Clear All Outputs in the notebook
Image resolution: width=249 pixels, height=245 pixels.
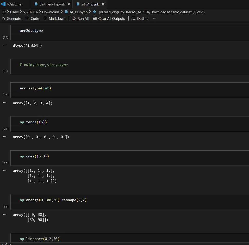[x=109, y=19]
